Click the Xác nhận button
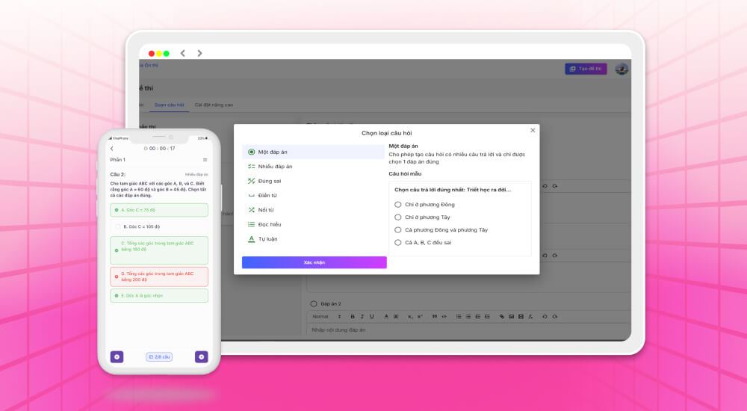This screenshot has height=411, width=747. pyautogui.click(x=314, y=262)
